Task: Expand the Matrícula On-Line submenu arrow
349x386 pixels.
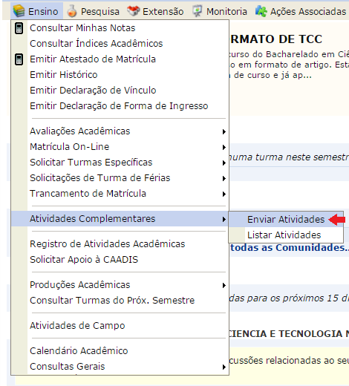Action: click(x=224, y=147)
